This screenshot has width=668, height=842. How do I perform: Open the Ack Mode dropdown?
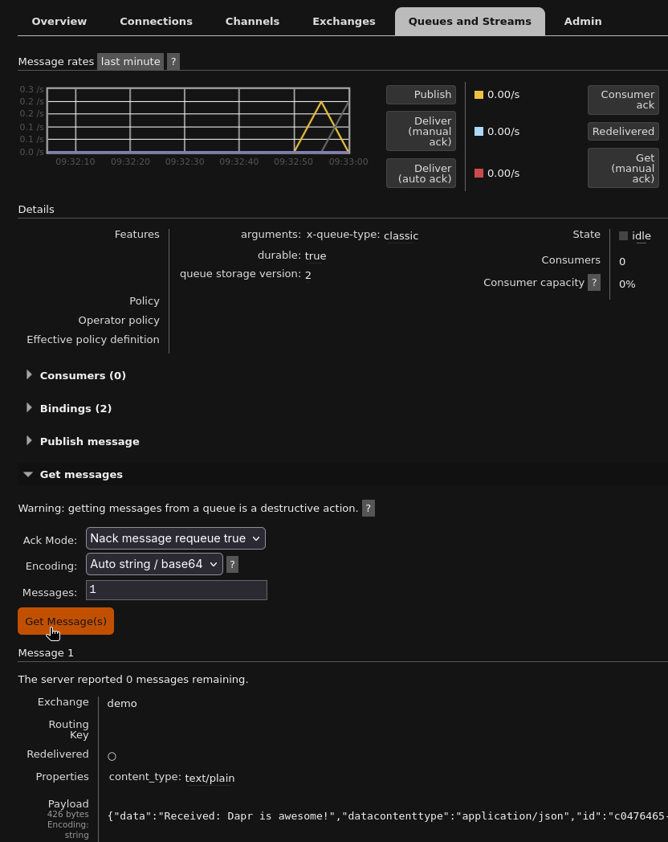[x=175, y=538]
